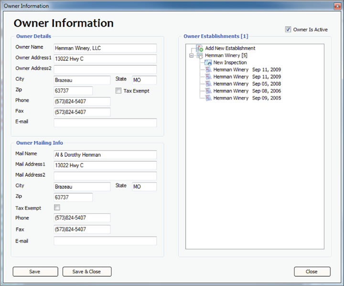Click the State field in Owner Details
344x286 pixels.
144,80
